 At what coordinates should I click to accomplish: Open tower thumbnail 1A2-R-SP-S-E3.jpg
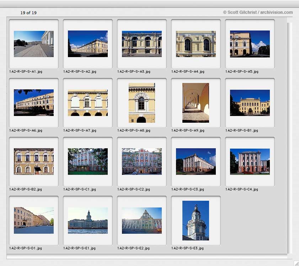coord(196,221)
